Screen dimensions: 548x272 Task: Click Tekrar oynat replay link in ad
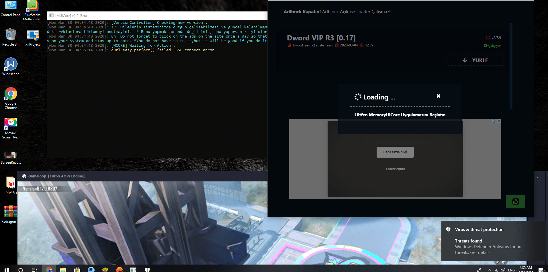pyautogui.click(x=395, y=169)
